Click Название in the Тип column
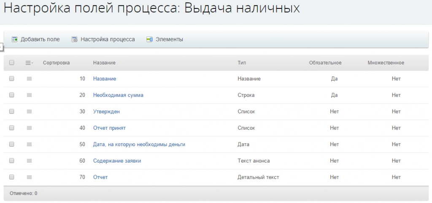 249,79
